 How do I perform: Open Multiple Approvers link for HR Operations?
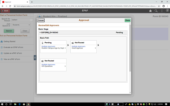click(x=48, y=65)
